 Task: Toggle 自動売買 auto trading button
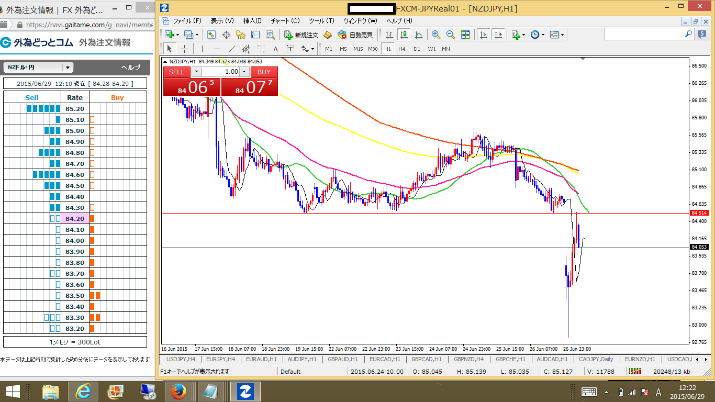(x=355, y=35)
